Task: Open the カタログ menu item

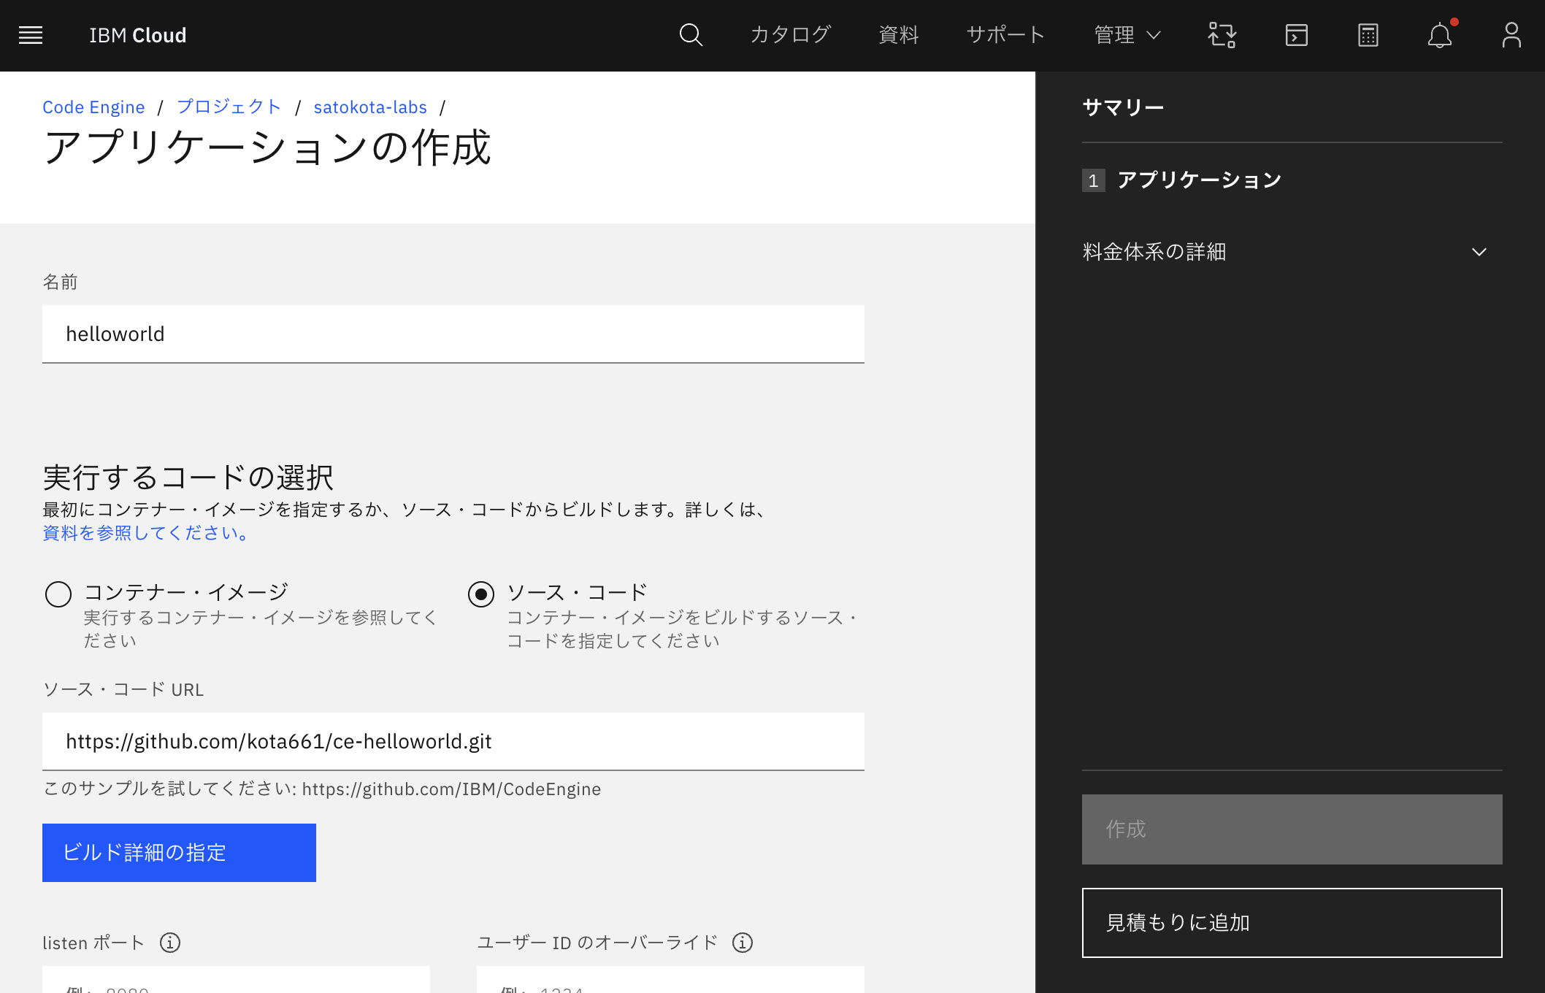Action: point(791,35)
